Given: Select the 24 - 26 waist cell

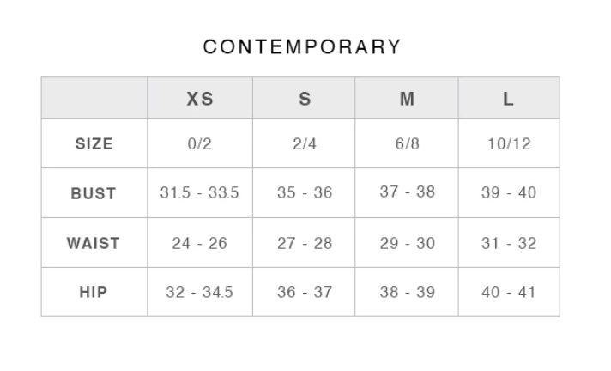Looking at the screenshot, I should (199, 243).
